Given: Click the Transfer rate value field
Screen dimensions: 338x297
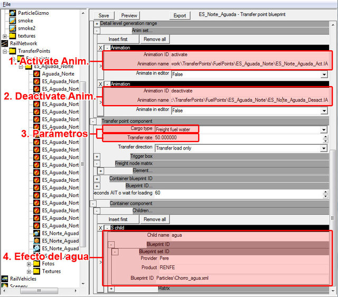Looking at the screenshot, I should [x=176, y=138].
